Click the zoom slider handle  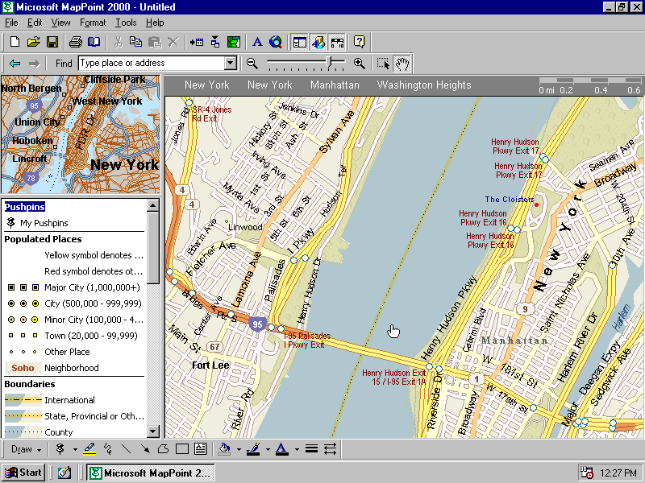click(329, 62)
